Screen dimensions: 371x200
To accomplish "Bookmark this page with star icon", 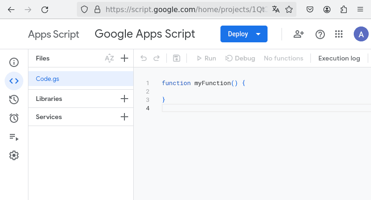I will [289, 9].
